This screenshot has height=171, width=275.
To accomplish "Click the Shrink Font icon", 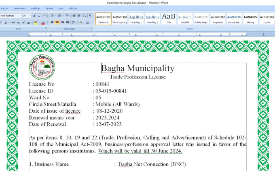I will point(39,16).
